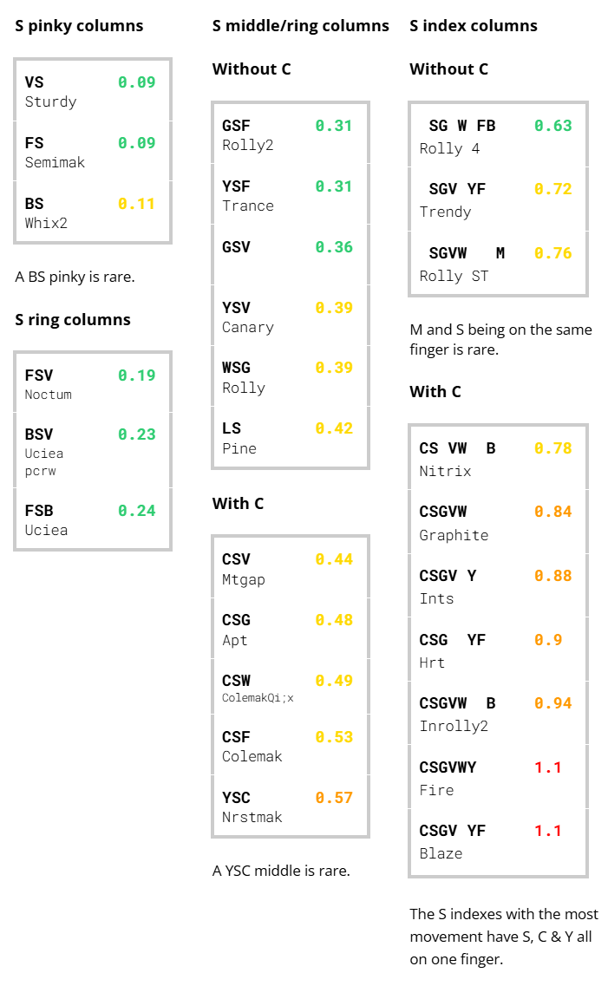Select the Noctum layout name

(49, 395)
